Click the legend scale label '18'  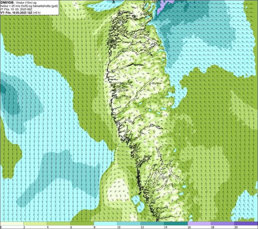tap(212, 227)
